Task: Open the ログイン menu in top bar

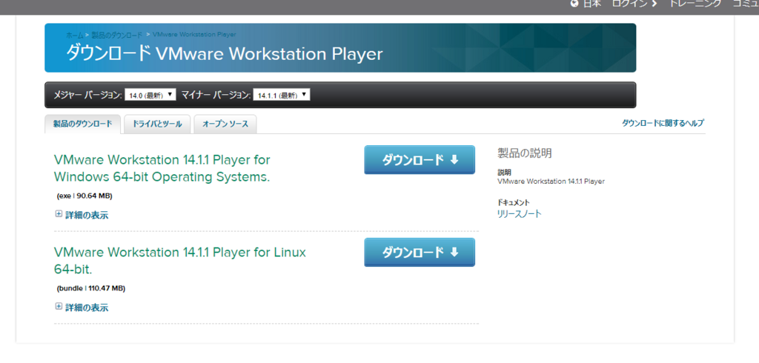Action: tap(634, 4)
